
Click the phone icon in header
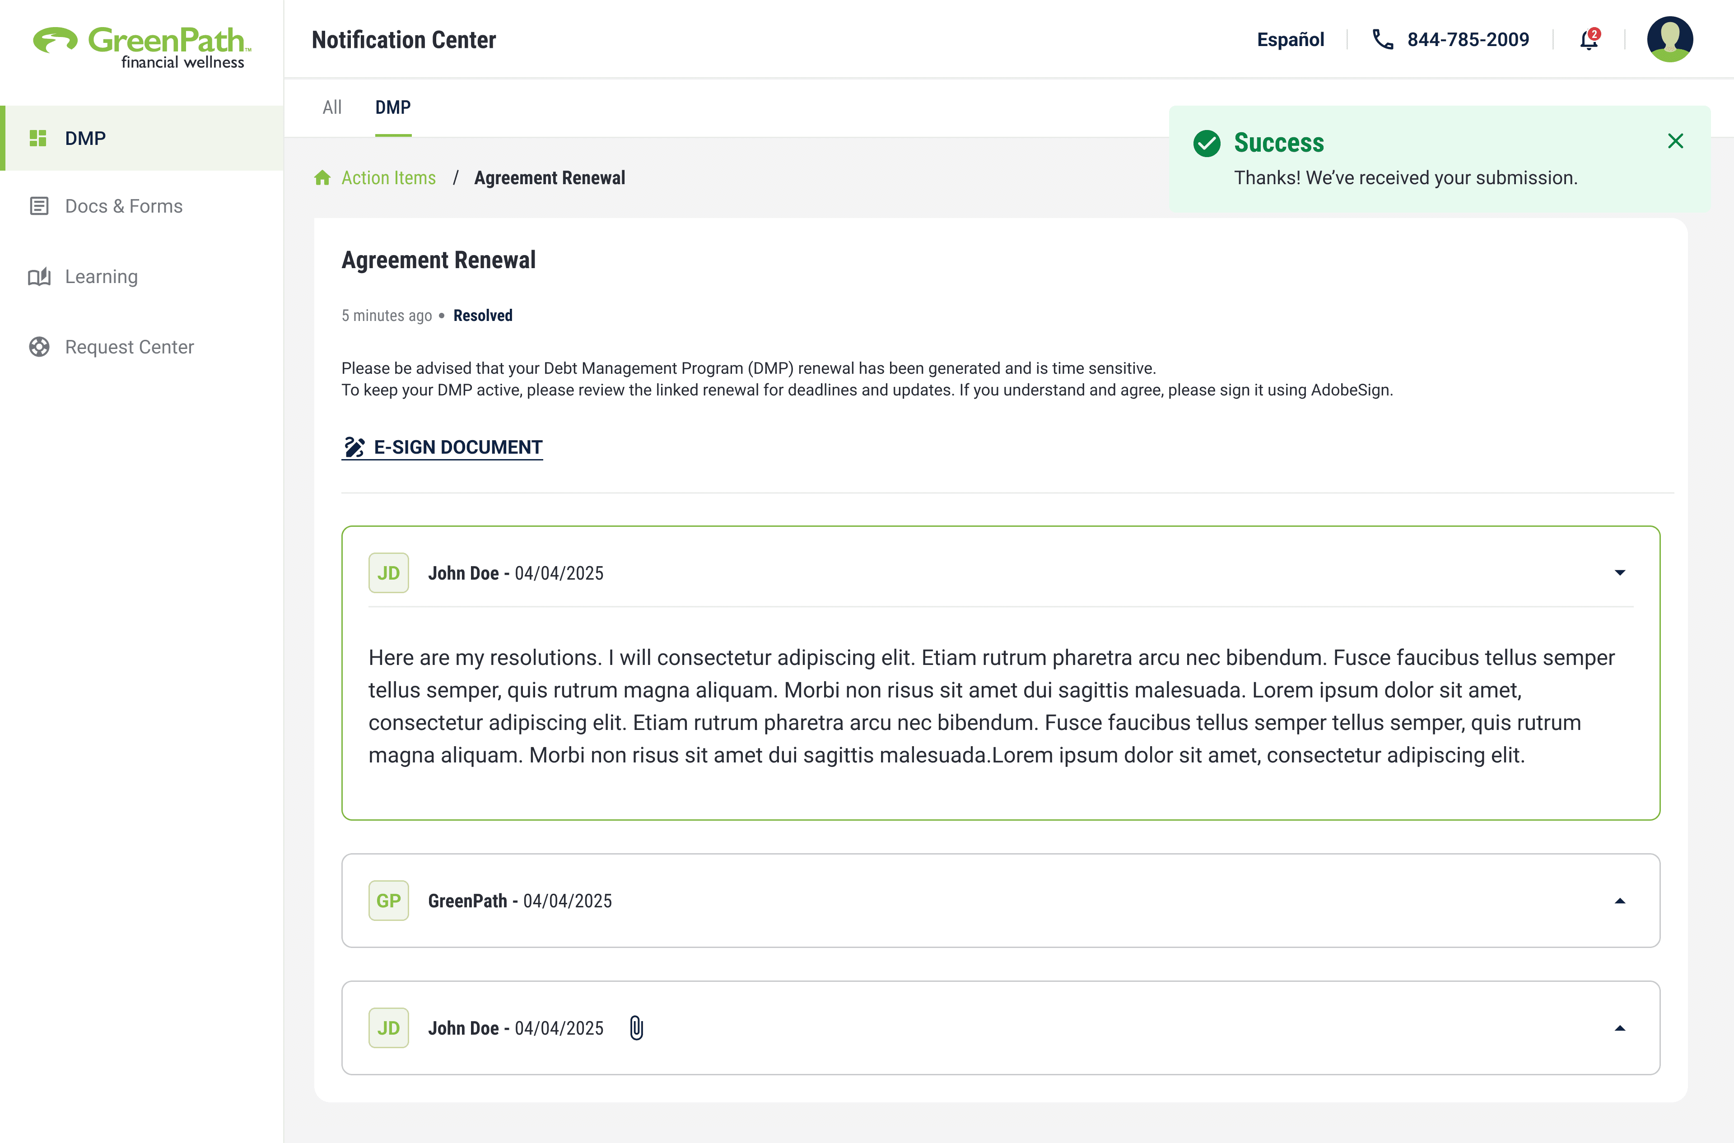[1383, 39]
